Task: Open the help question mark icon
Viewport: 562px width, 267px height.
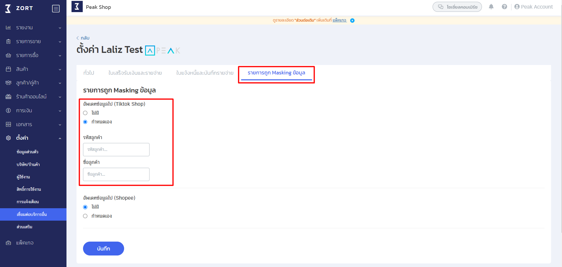Action: click(504, 6)
